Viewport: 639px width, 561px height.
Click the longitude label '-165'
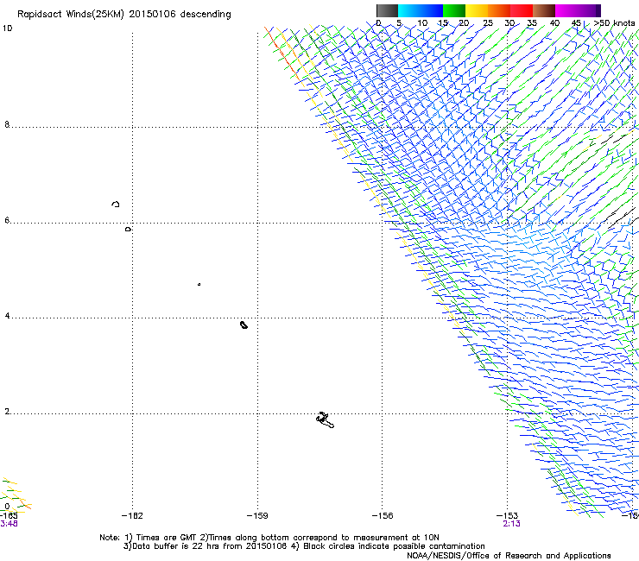[8, 516]
